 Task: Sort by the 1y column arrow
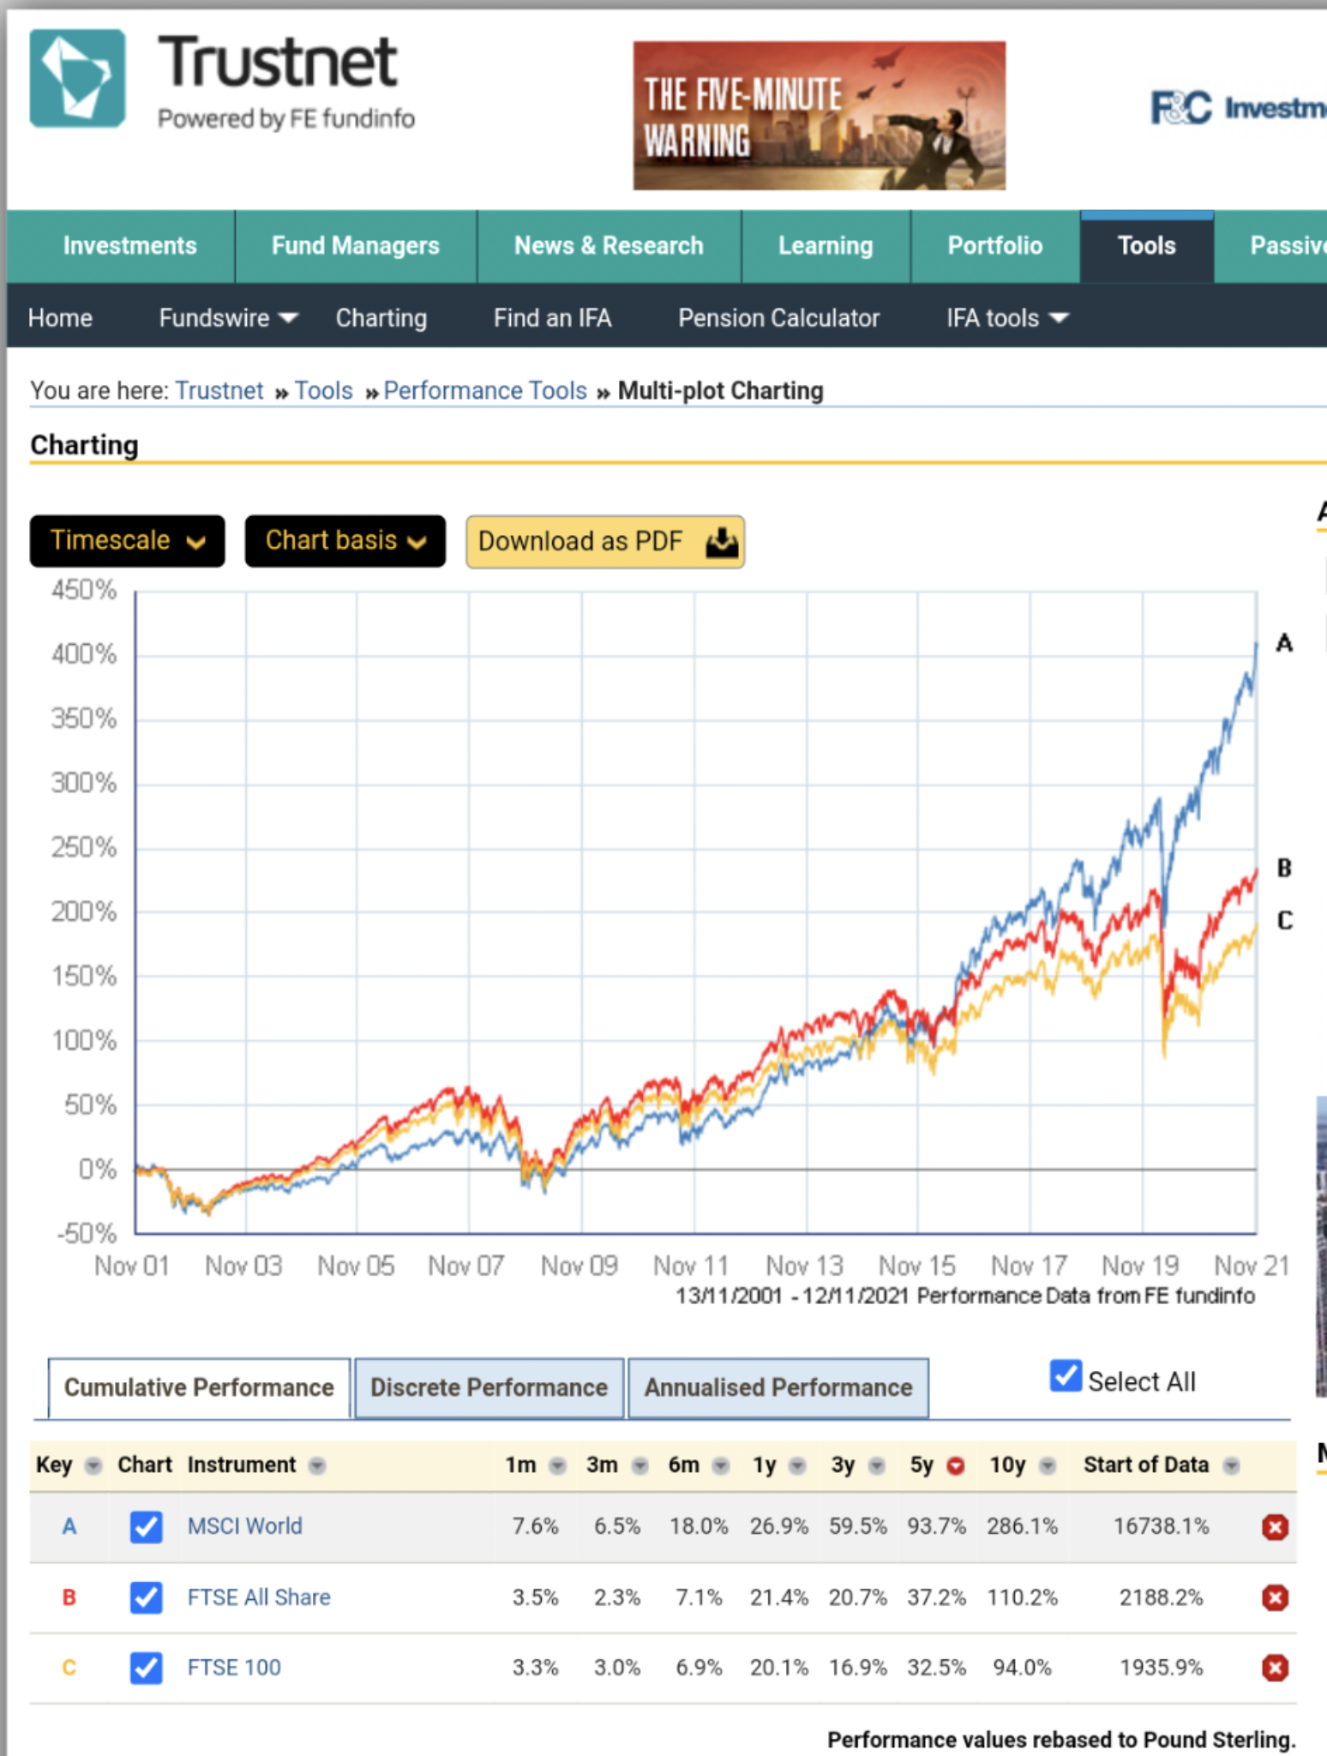pyautogui.click(x=797, y=1466)
